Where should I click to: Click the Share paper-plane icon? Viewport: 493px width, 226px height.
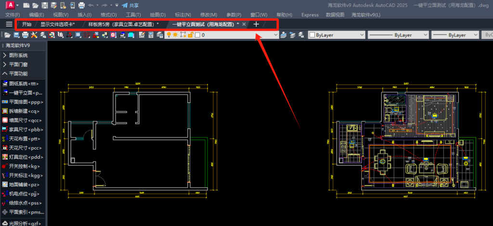[125, 5]
